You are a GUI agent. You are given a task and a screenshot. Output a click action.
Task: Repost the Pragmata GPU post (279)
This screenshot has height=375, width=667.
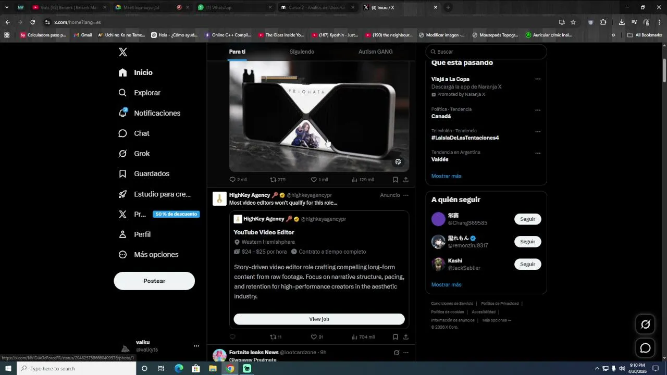(x=277, y=180)
